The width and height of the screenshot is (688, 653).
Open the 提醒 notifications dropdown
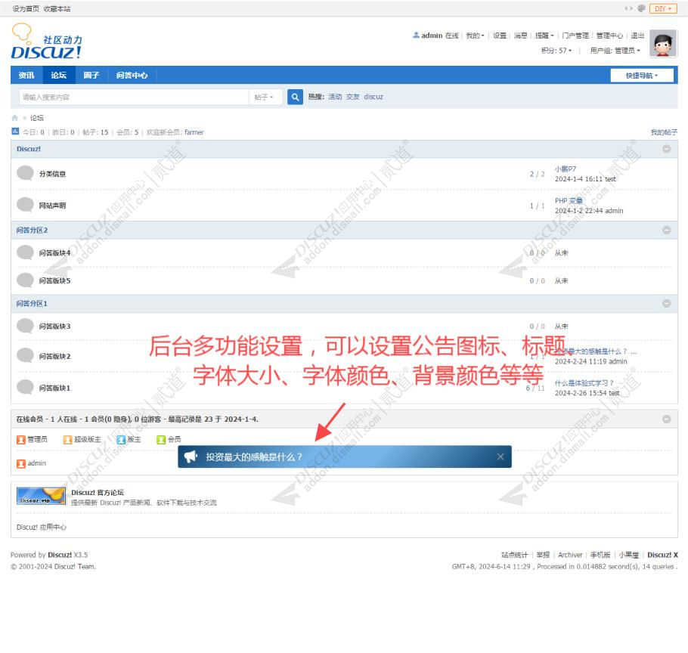[544, 36]
